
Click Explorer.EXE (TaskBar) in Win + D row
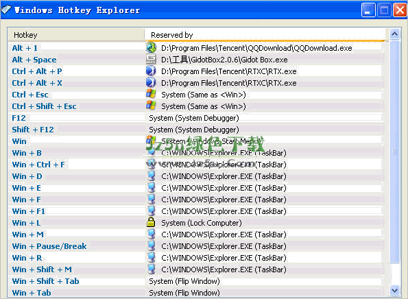tap(224, 176)
